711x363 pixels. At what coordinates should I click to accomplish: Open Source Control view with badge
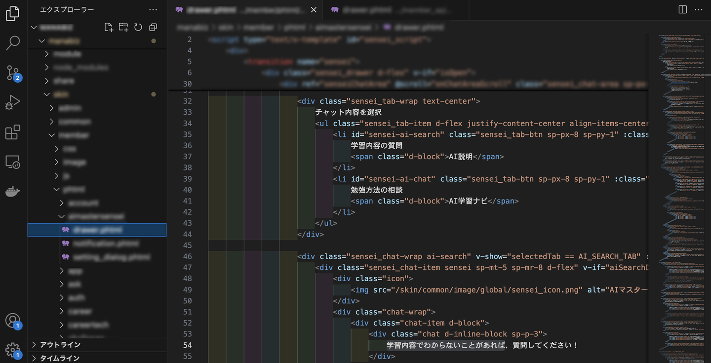click(x=13, y=73)
